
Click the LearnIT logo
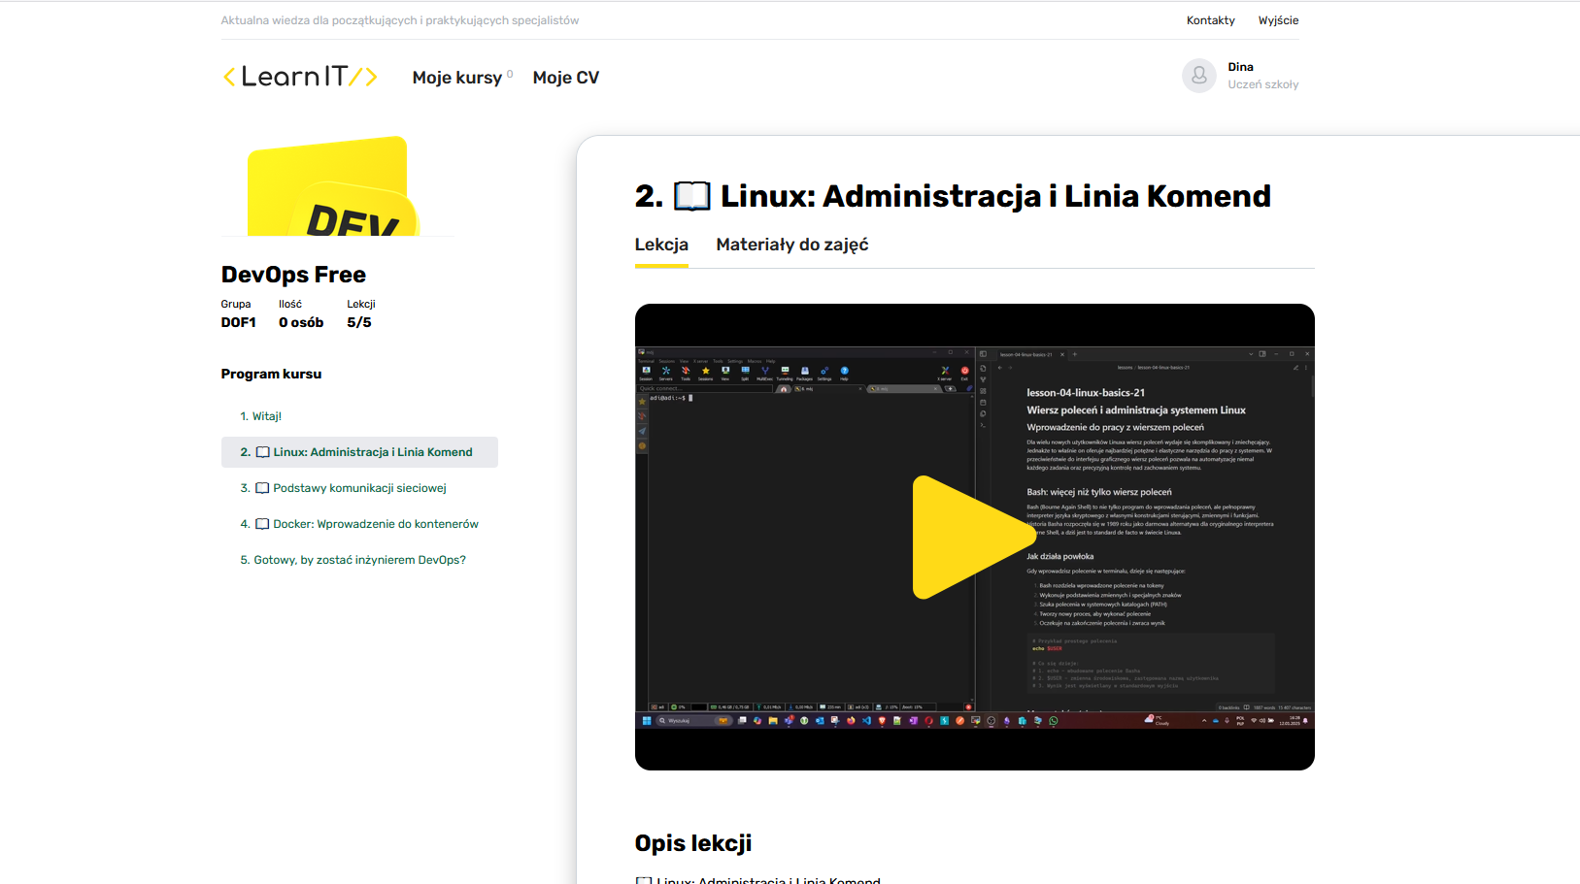(x=299, y=77)
